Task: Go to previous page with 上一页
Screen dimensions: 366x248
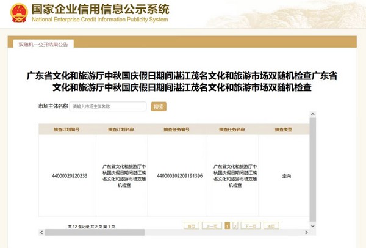Action: [x=212, y=225]
